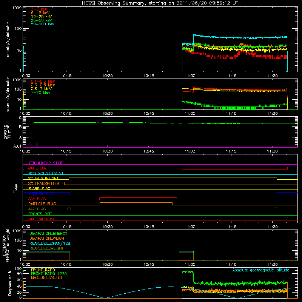Click the raised SAA_FLAG segment

click(x=138, y=197)
